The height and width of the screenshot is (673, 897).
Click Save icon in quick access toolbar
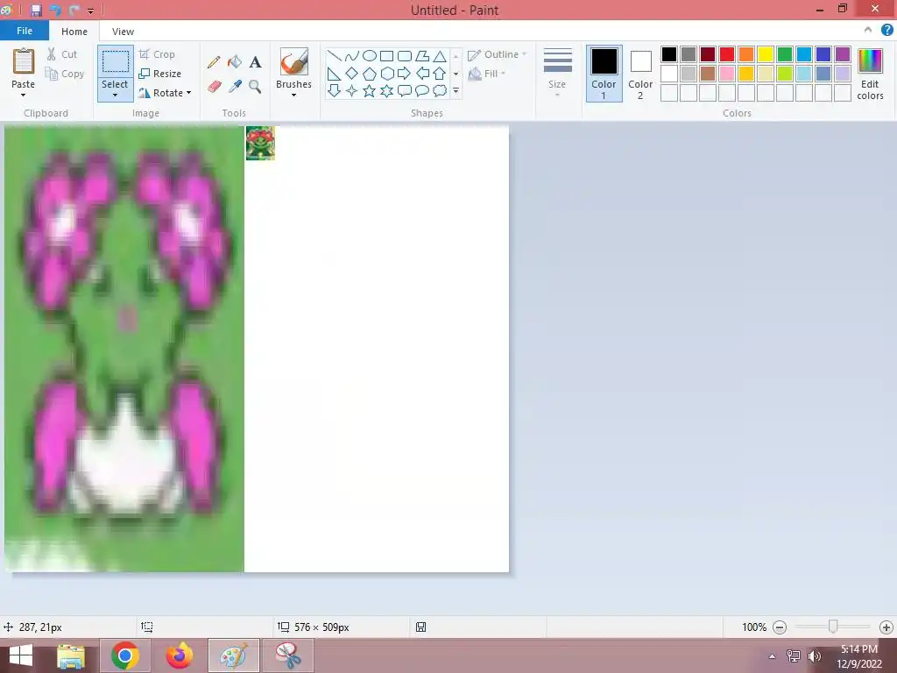[36, 11]
